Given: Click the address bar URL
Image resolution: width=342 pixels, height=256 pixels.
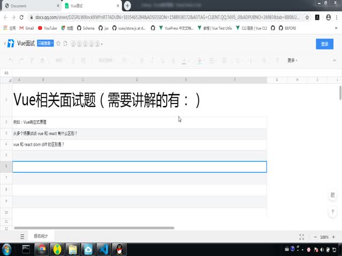Looking at the screenshot, I should point(167,18).
